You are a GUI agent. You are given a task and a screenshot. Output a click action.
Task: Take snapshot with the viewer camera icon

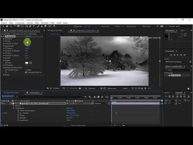(x=80, y=89)
